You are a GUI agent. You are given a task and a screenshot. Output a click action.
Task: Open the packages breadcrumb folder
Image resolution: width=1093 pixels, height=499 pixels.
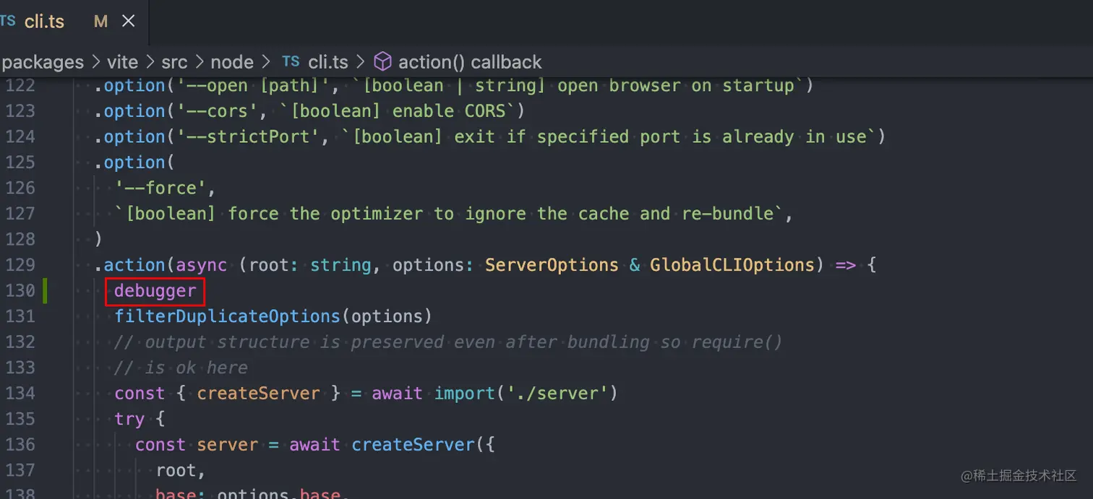[x=43, y=62]
